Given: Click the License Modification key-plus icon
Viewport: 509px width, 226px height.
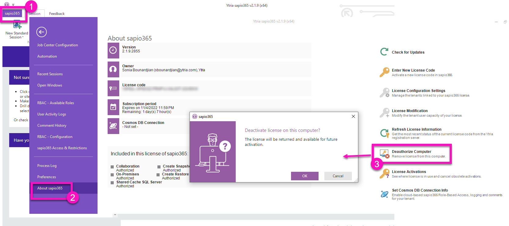Looking at the screenshot, I should click(x=384, y=113).
